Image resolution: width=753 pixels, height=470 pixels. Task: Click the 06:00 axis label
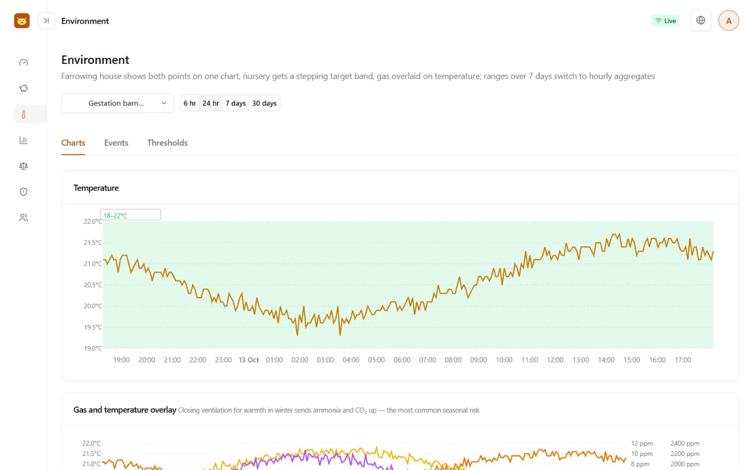402,360
